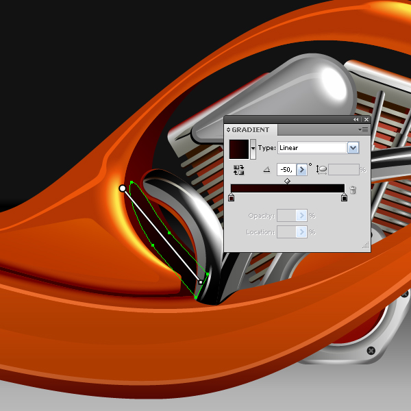Image resolution: width=411 pixels, height=411 pixels.
Task: Click the Opacity value field
Action: [x=286, y=216]
